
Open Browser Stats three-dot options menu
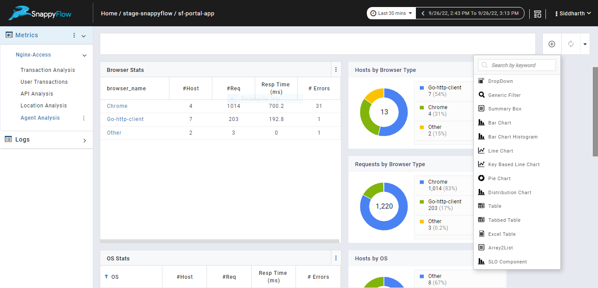(336, 70)
